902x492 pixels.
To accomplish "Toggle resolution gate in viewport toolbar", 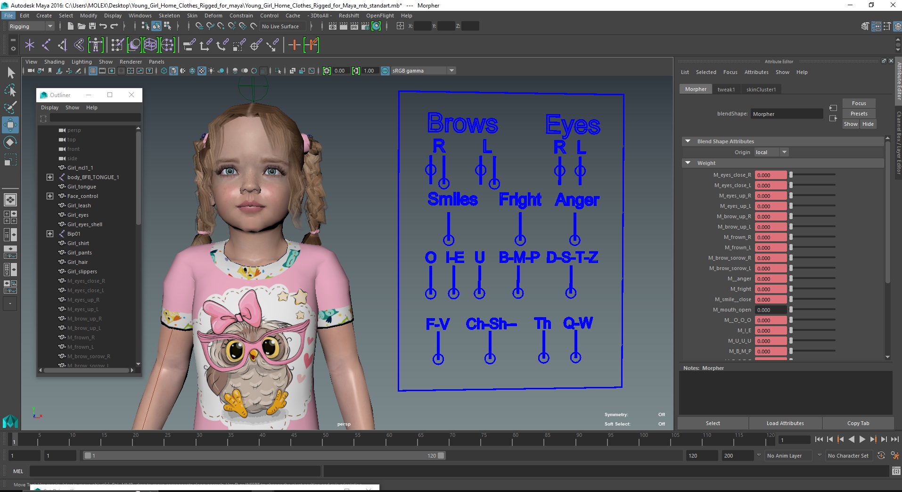I will pos(112,71).
